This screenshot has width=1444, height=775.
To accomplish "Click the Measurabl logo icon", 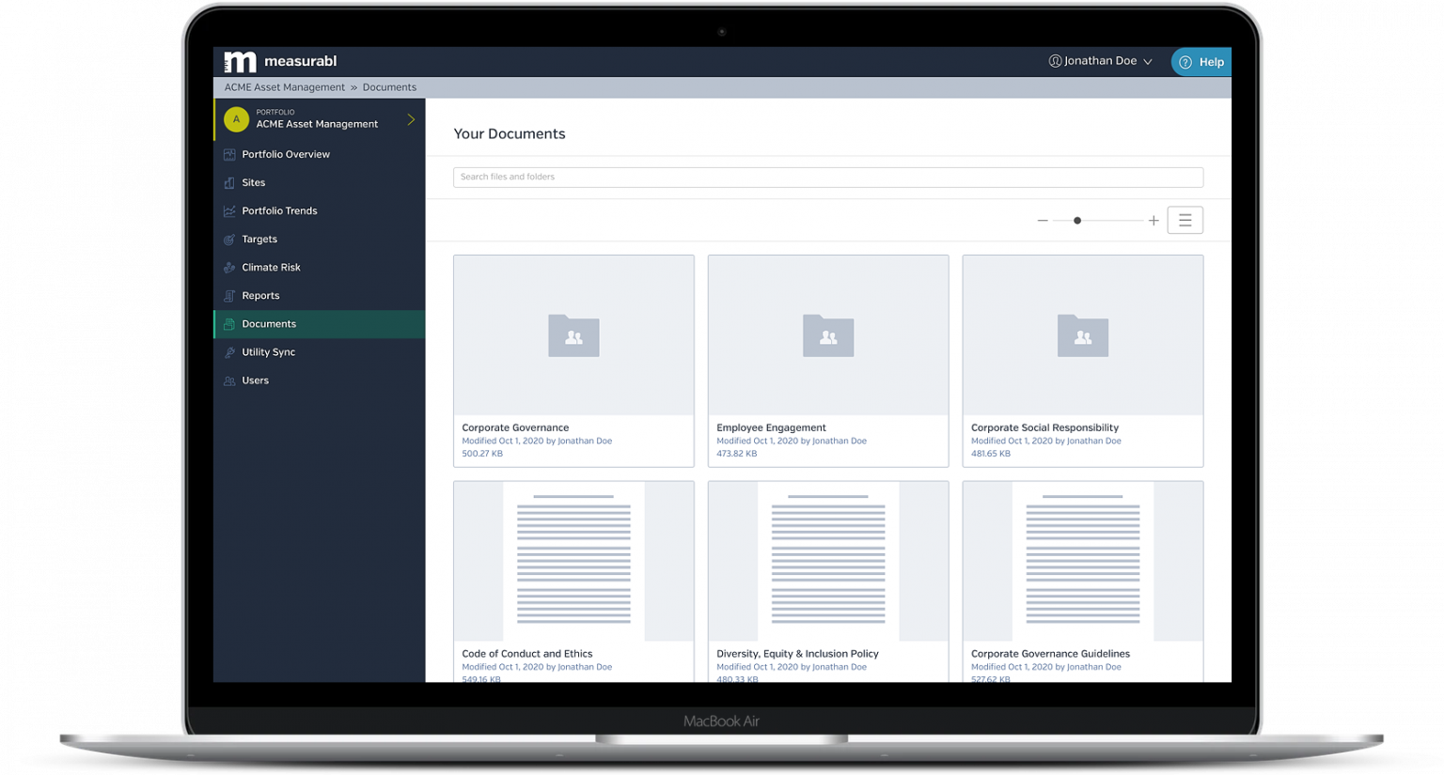I will click(239, 61).
